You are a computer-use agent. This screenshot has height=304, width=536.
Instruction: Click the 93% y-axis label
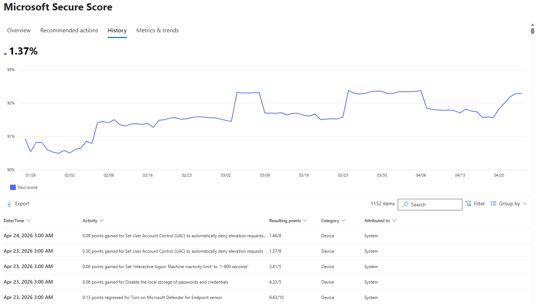click(x=11, y=70)
